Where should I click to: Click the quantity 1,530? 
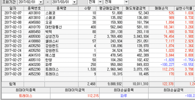point(92,69)
